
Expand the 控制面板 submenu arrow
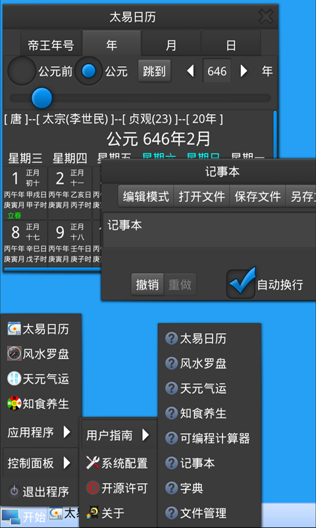pos(67,463)
